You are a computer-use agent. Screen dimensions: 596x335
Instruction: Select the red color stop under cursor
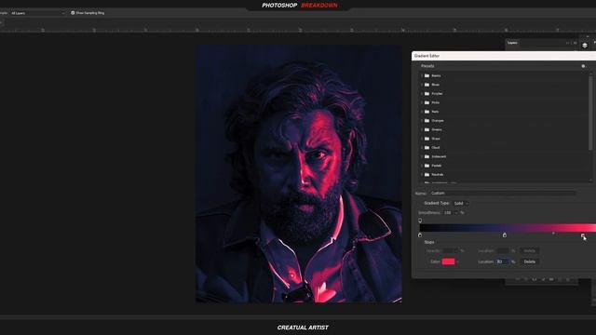tap(583, 235)
